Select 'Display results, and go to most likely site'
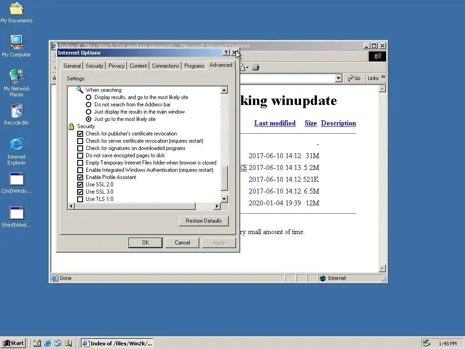Image resolution: width=465 pixels, height=349 pixels. pos(89,97)
